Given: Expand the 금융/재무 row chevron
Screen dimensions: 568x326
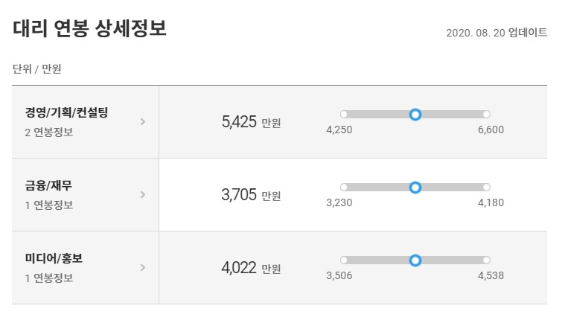Looking at the screenshot, I should tap(143, 194).
